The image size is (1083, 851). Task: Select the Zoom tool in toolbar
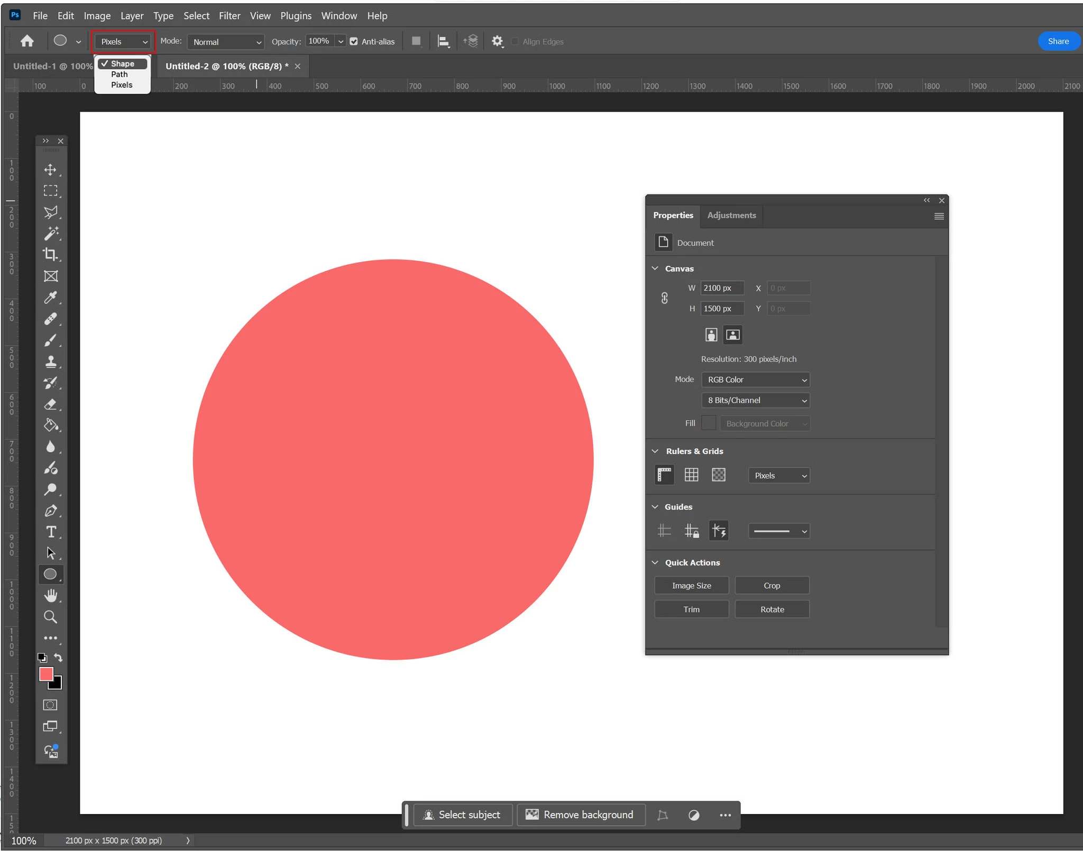click(50, 617)
